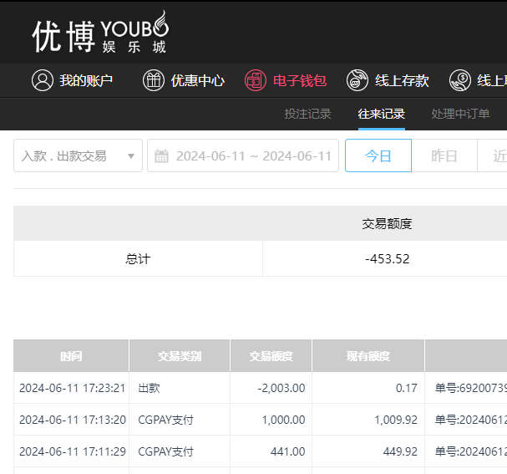
Task: Open 我的账户 menu item
Action: [85, 80]
